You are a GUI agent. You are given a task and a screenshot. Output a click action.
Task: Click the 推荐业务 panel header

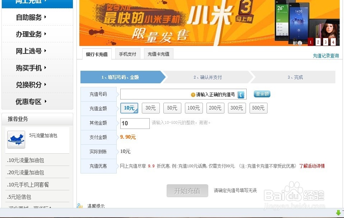[x=37, y=119]
